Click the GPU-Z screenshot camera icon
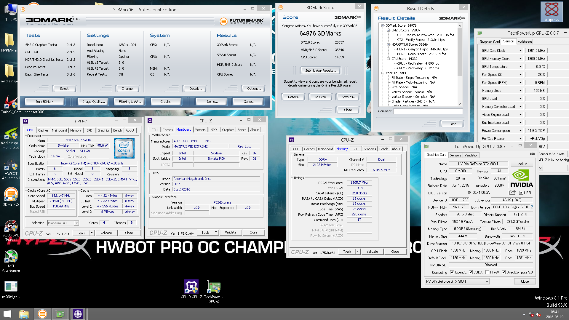 point(532,154)
